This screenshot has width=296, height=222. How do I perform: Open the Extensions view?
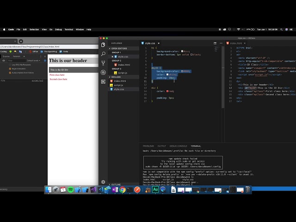[x=103, y=81]
